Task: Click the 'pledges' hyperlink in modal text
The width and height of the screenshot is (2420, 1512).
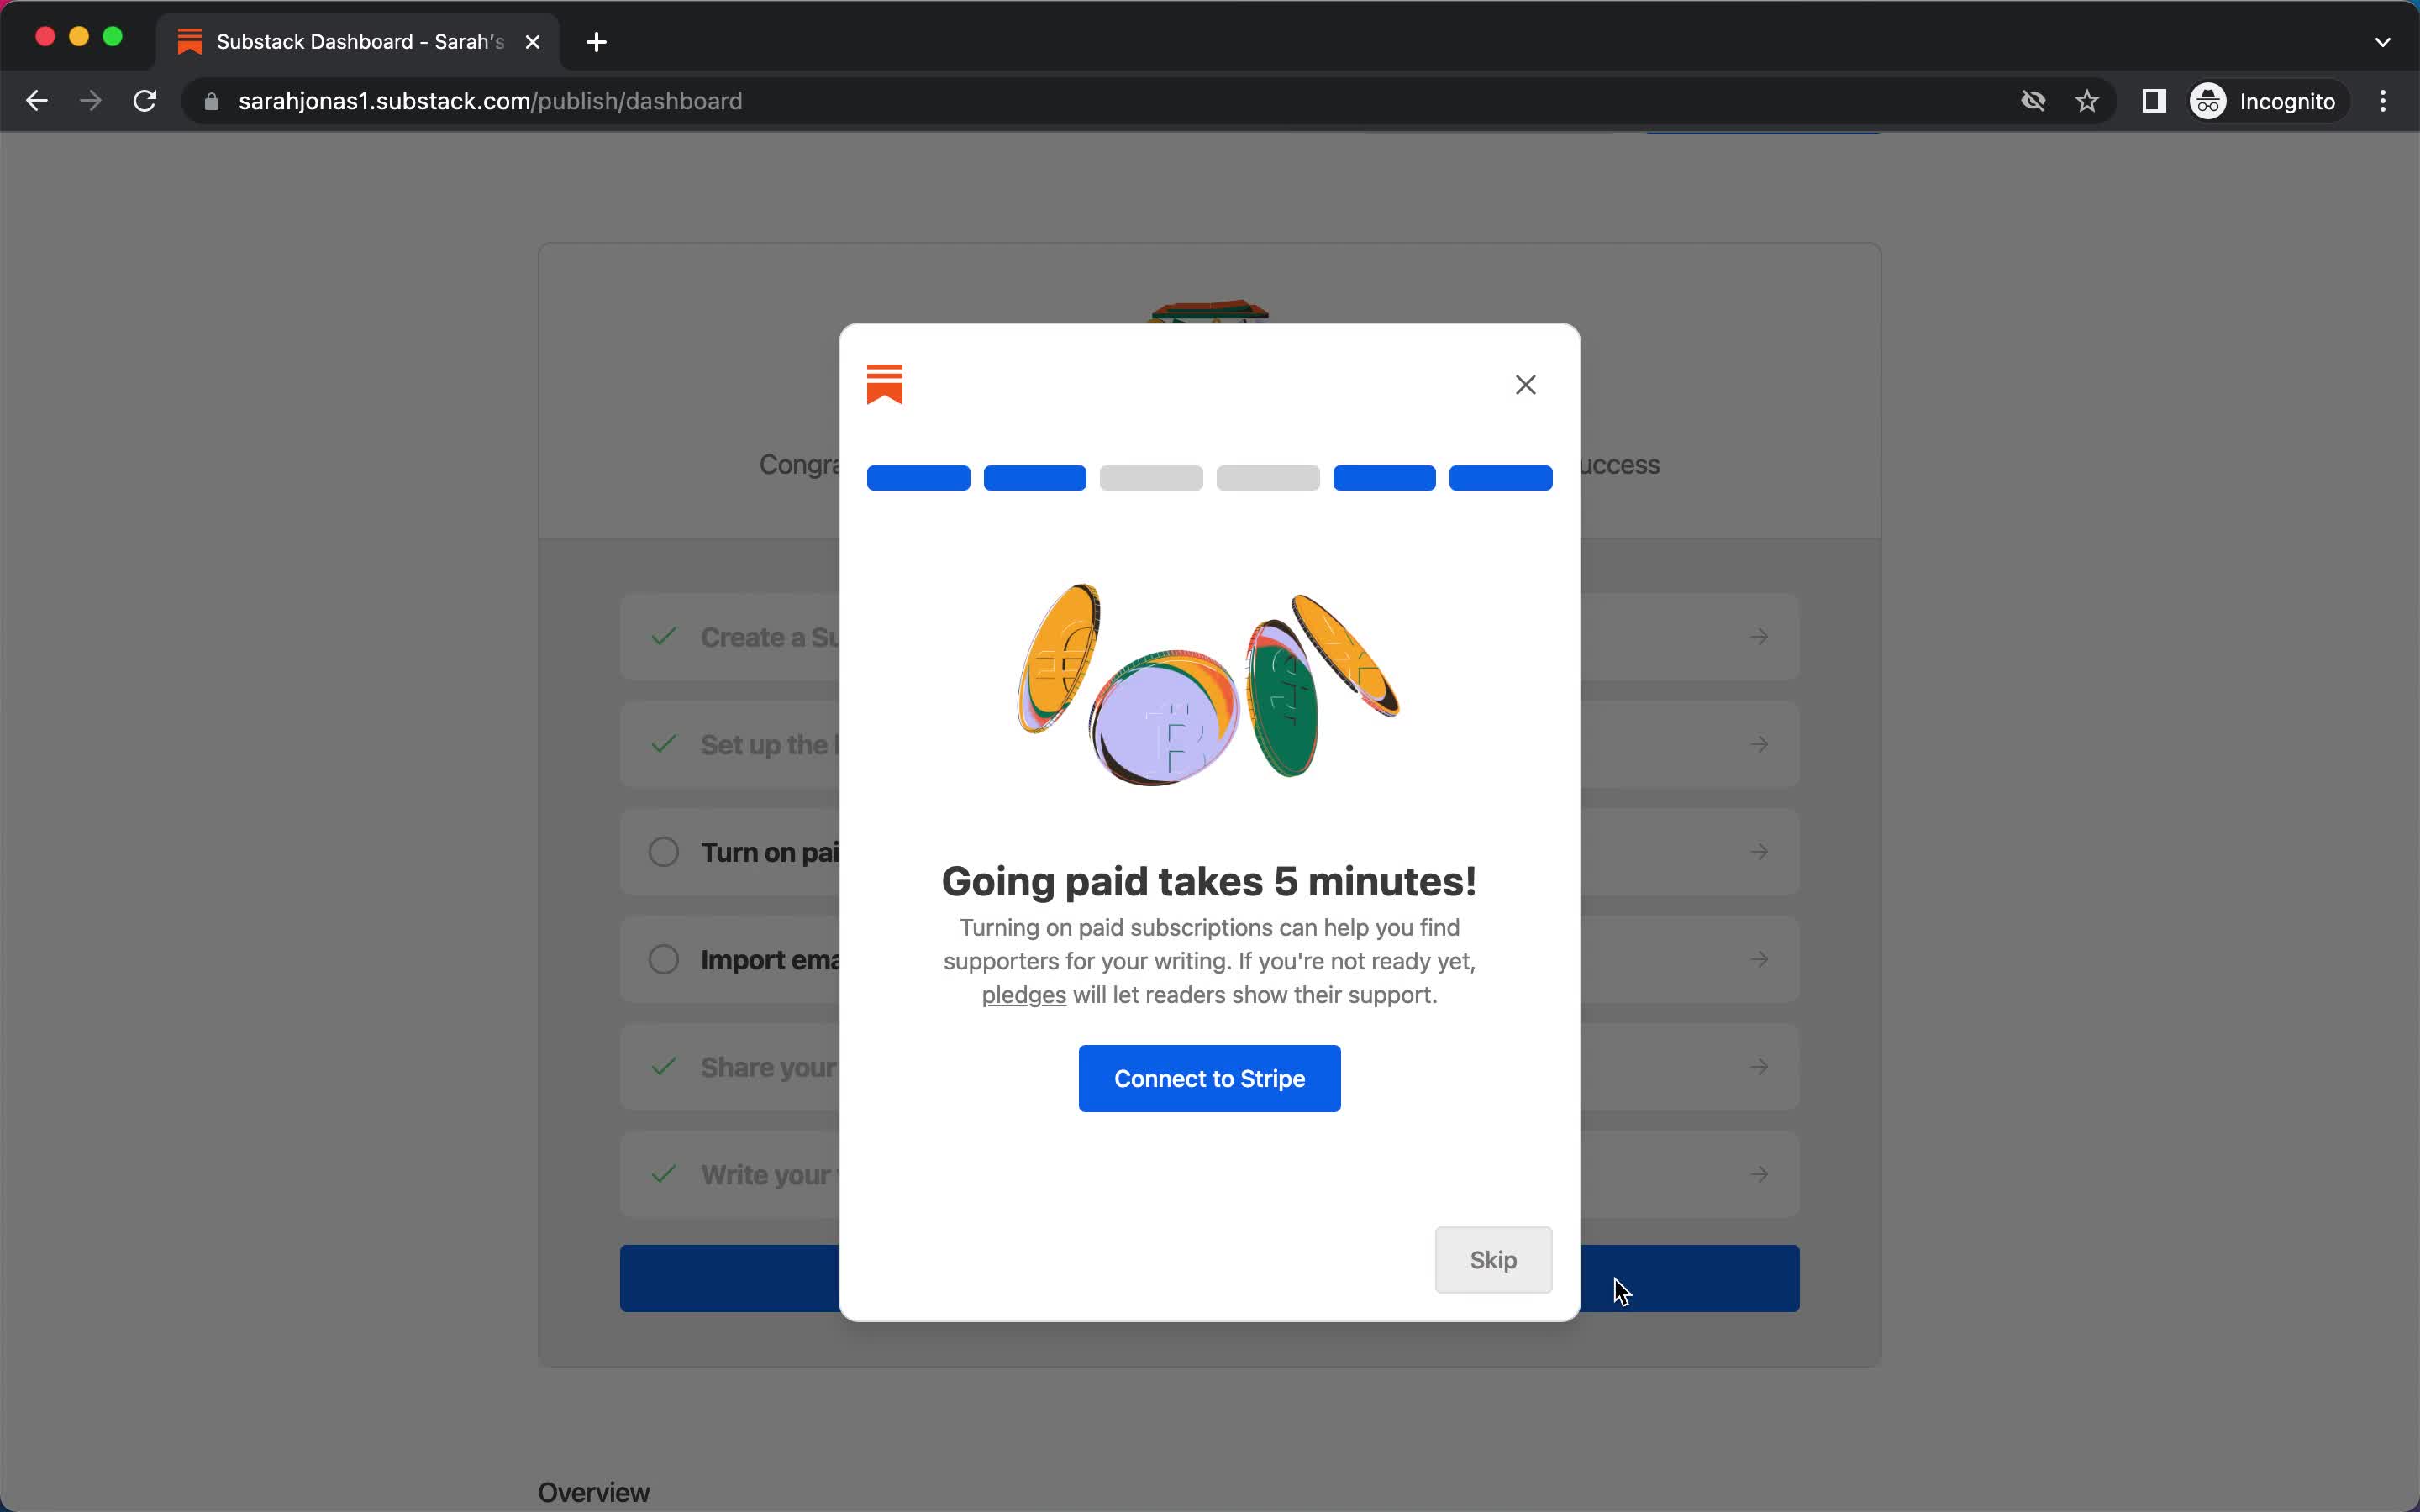Action: pyautogui.click(x=1023, y=995)
